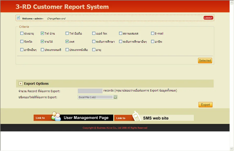Uncheck the Tel บ้าน checkbox

[x=42, y=33]
